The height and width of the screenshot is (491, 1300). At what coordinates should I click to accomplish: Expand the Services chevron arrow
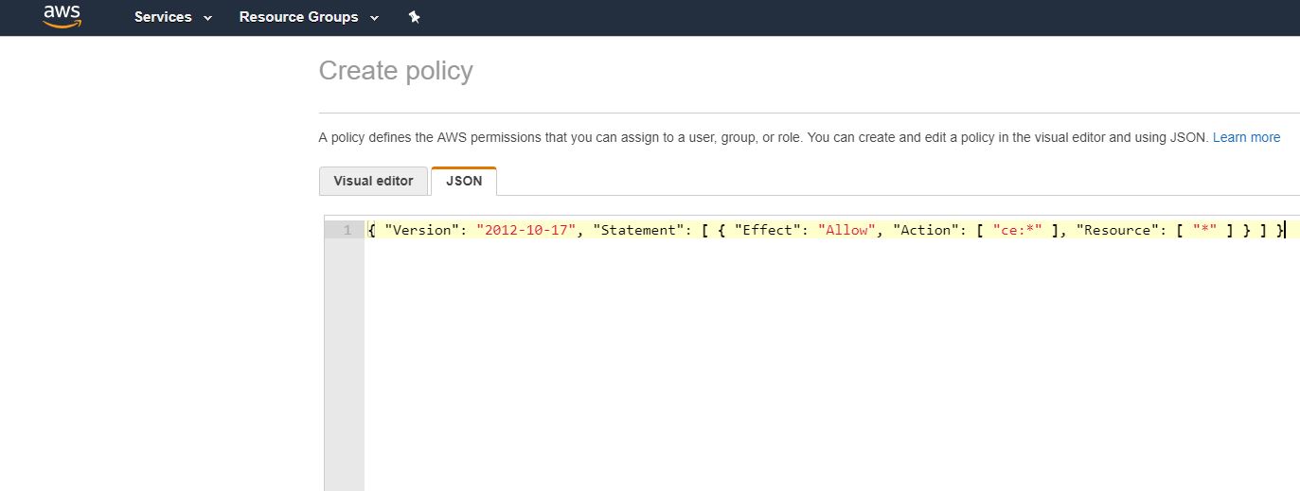(208, 18)
